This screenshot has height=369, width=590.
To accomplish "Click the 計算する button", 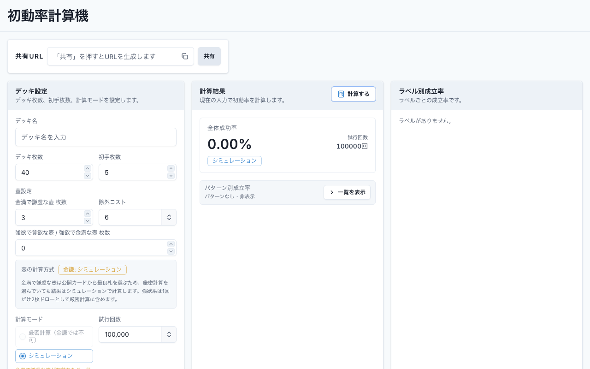I will click(354, 94).
